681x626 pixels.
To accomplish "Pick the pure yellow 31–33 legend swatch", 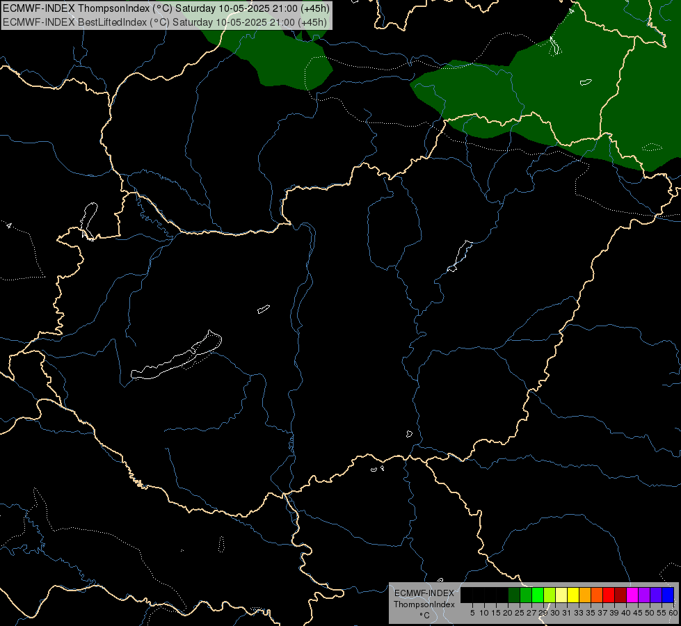I will 573,595.
